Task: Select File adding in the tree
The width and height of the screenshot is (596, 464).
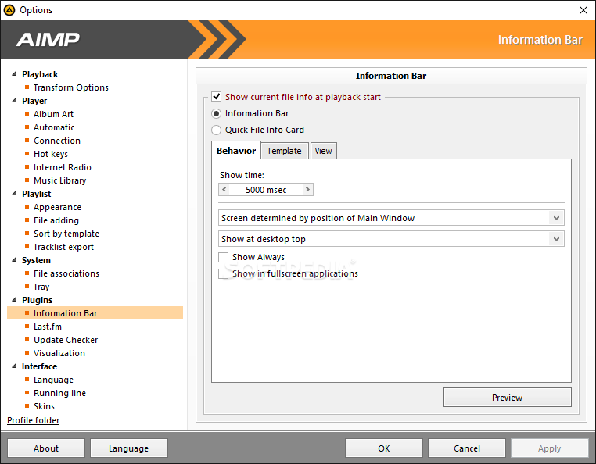Action: pos(56,220)
